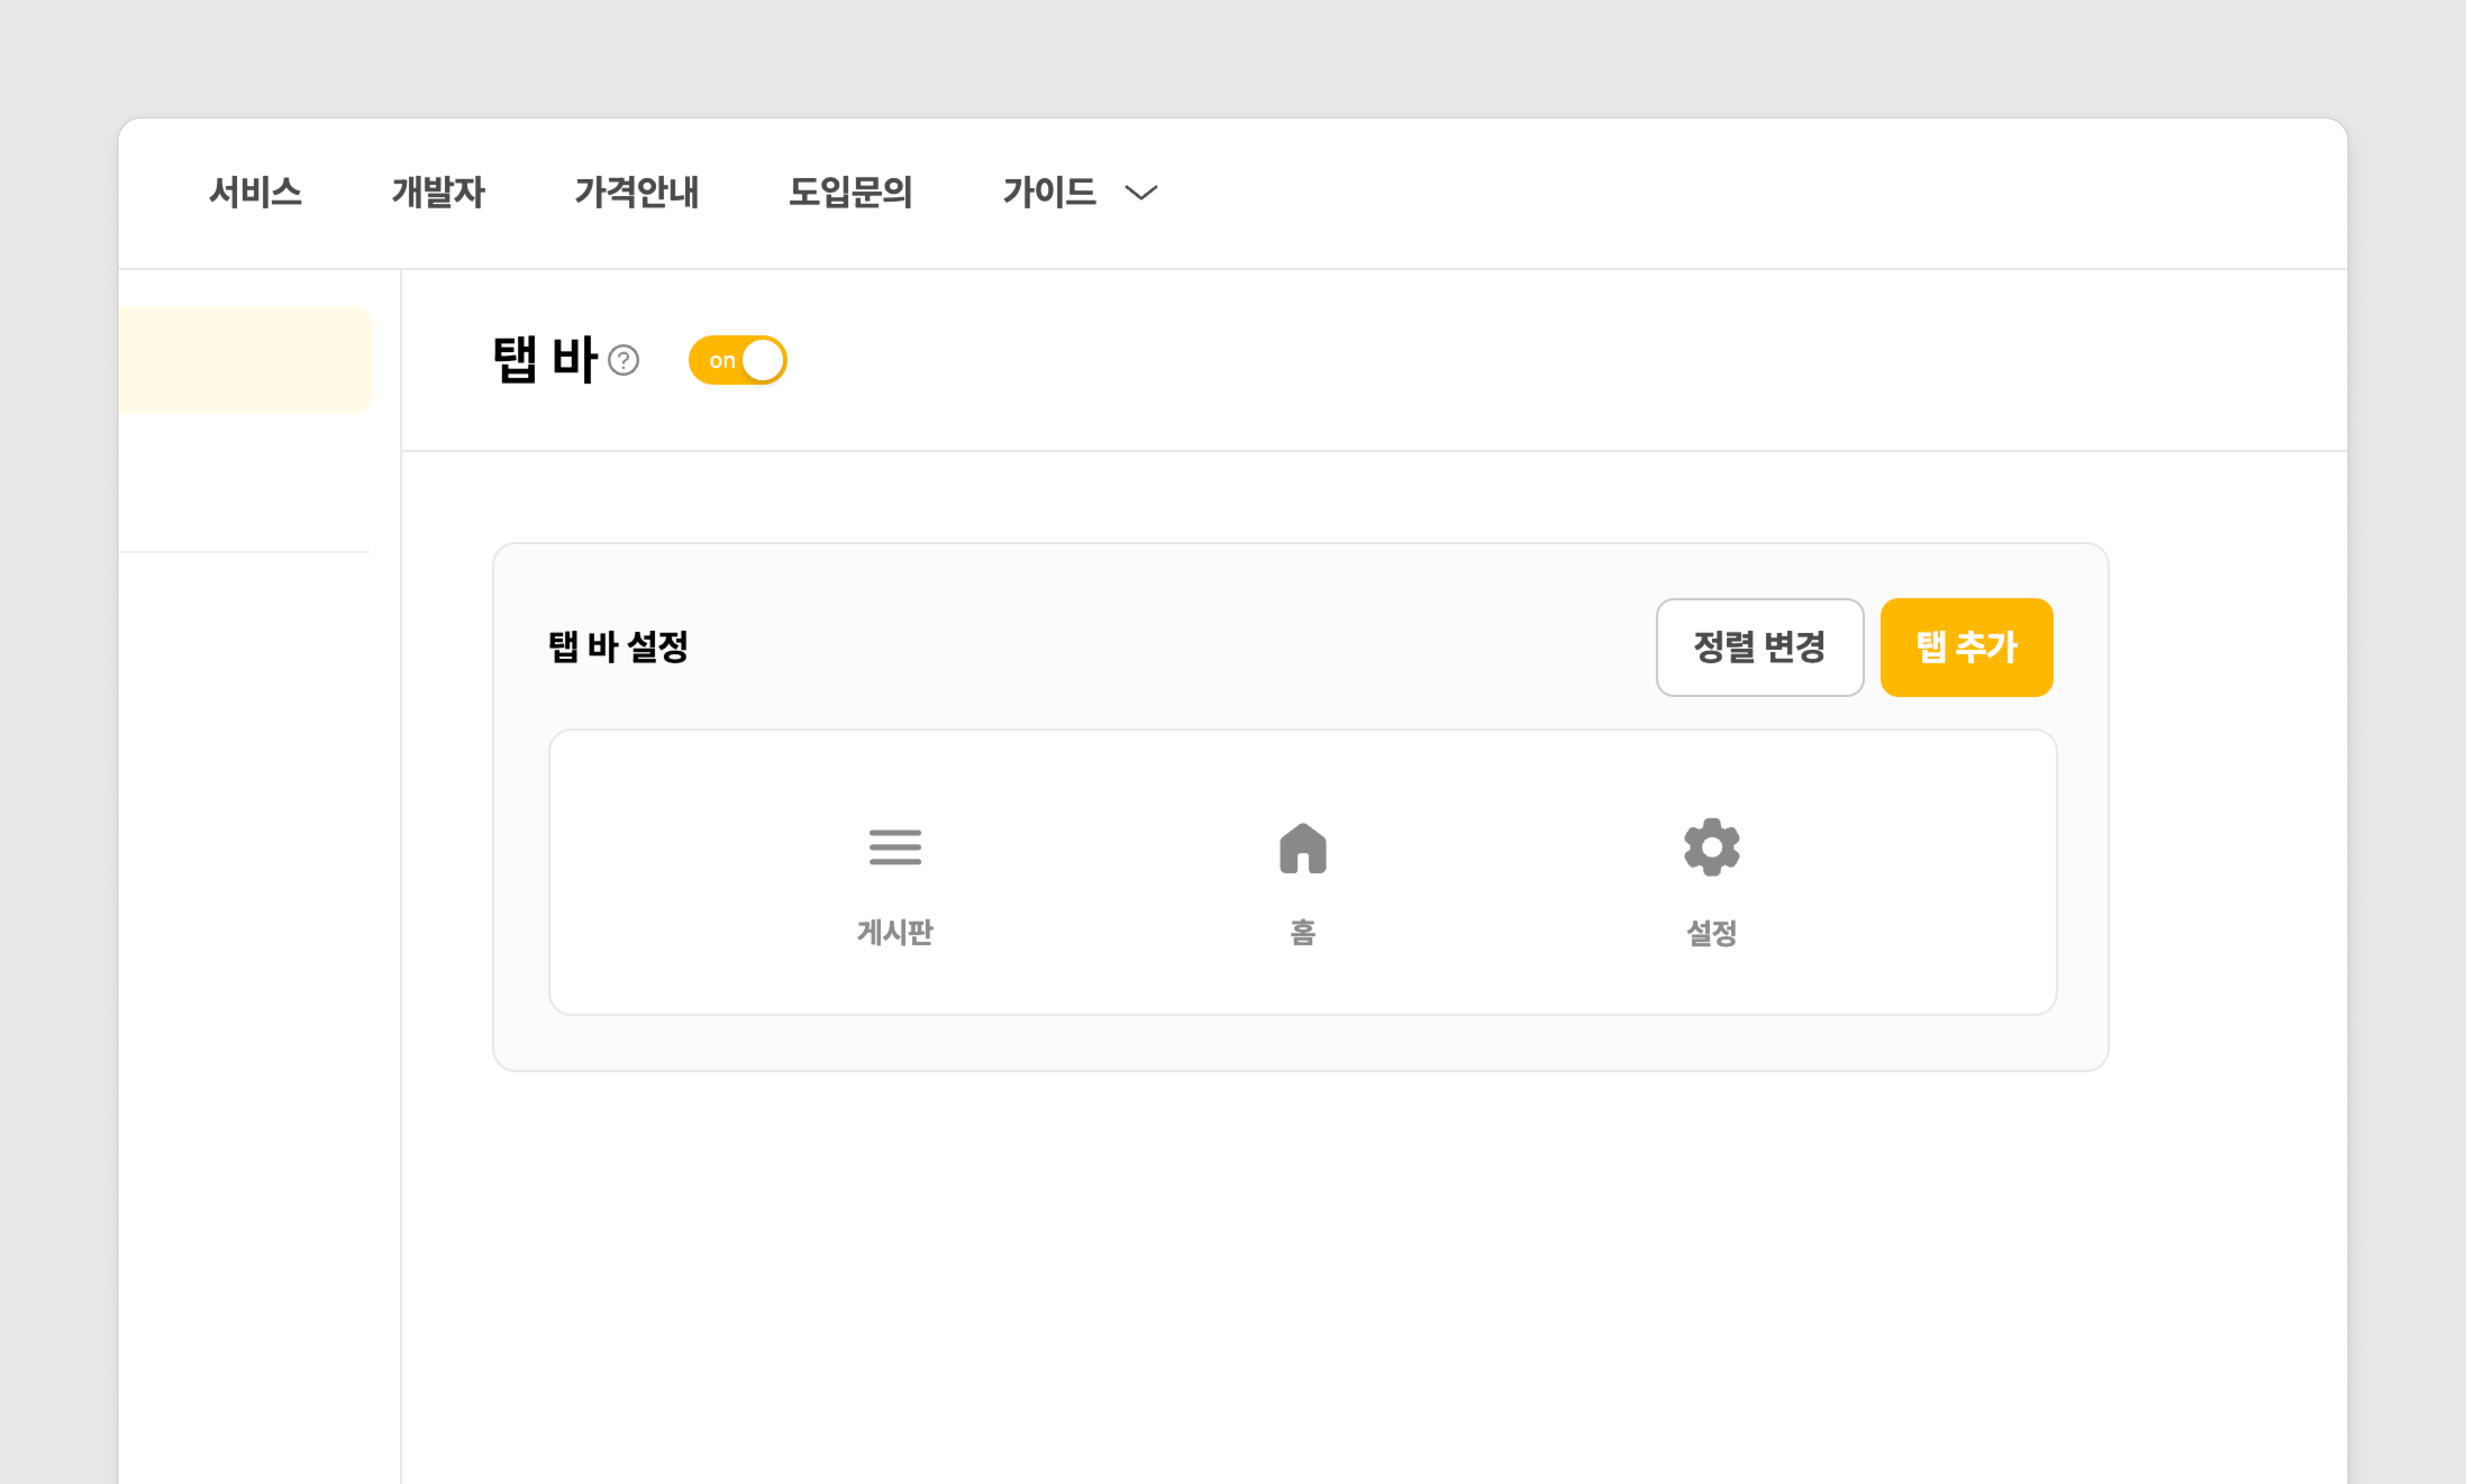Expand the 가이드 chevron arrow
The height and width of the screenshot is (1484, 2466).
1141,192
